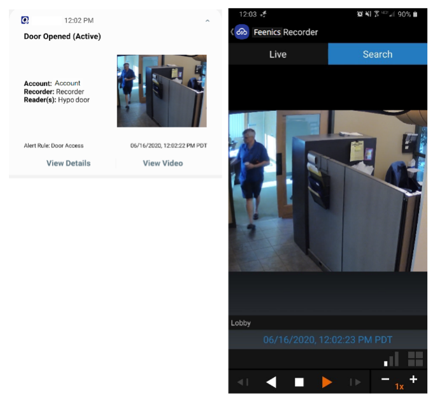Click the Account link in notification

(67, 83)
